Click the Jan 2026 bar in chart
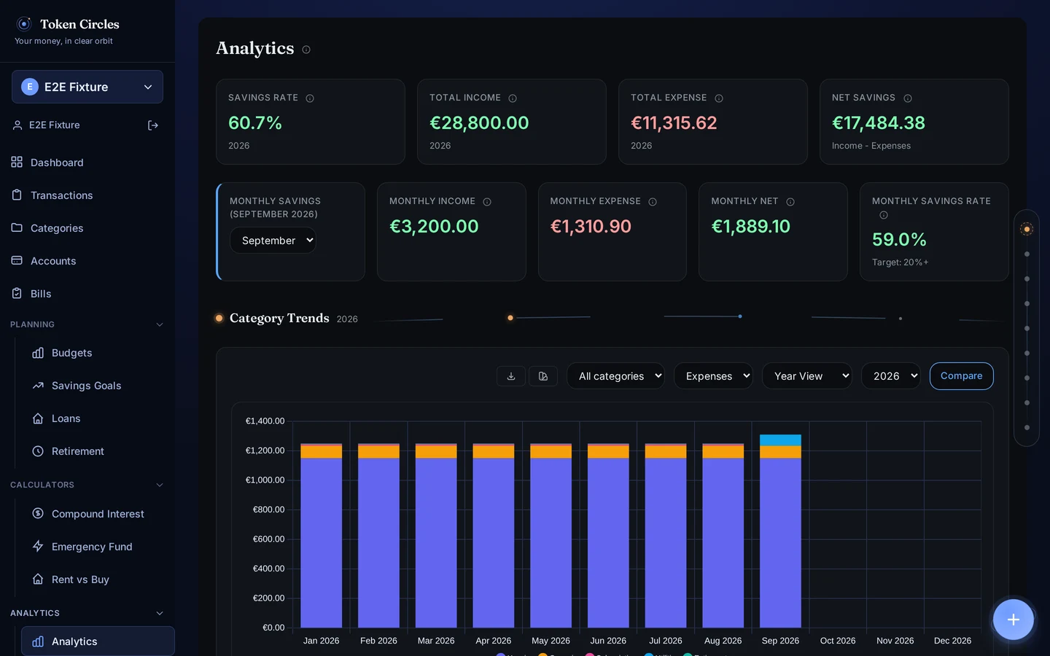The image size is (1050, 656). 322,536
